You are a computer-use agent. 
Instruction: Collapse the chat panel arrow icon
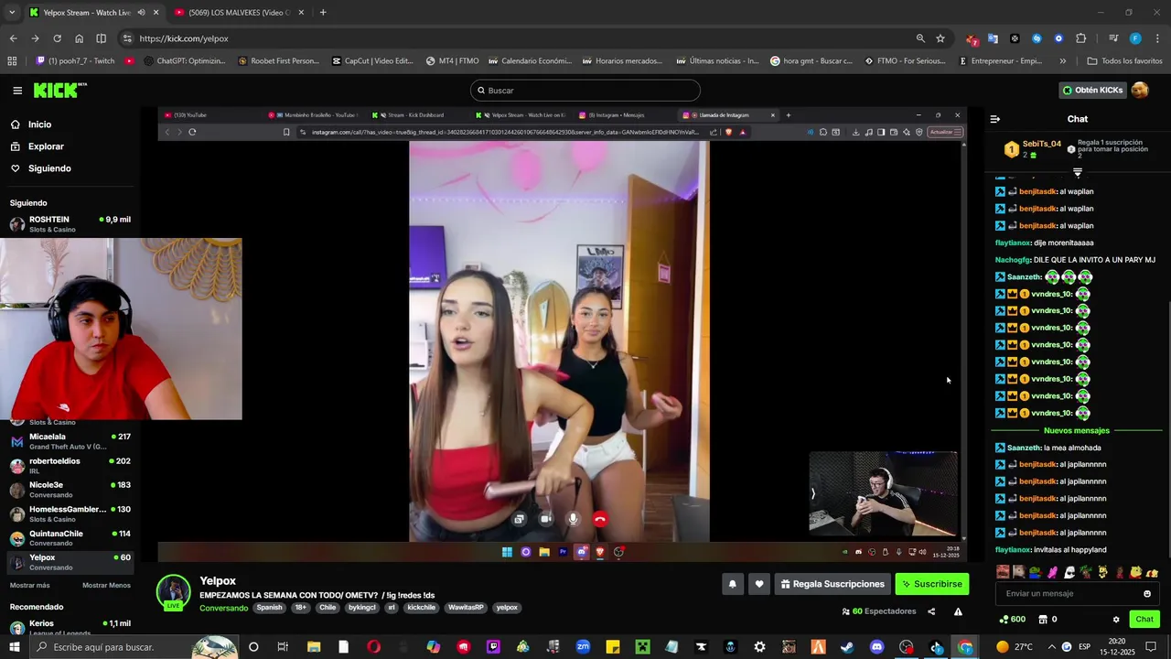(x=995, y=119)
